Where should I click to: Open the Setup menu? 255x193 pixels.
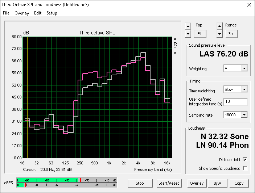(x=52, y=13)
